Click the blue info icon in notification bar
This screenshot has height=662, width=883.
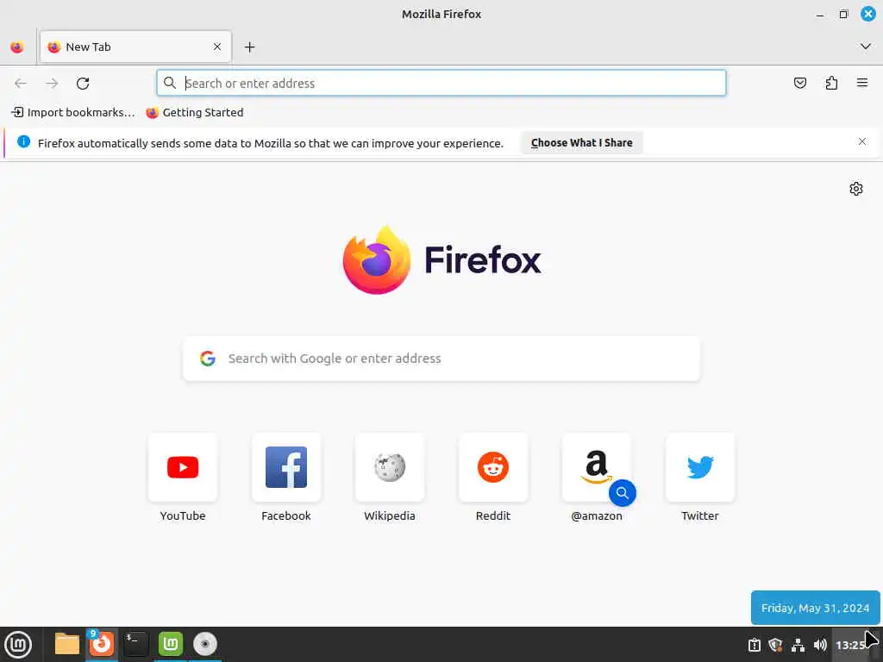pos(23,142)
